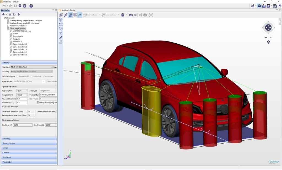Select the Demo cylinder 1.0 tree item
282x170 pixels.
pyautogui.click(x=20, y=49)
